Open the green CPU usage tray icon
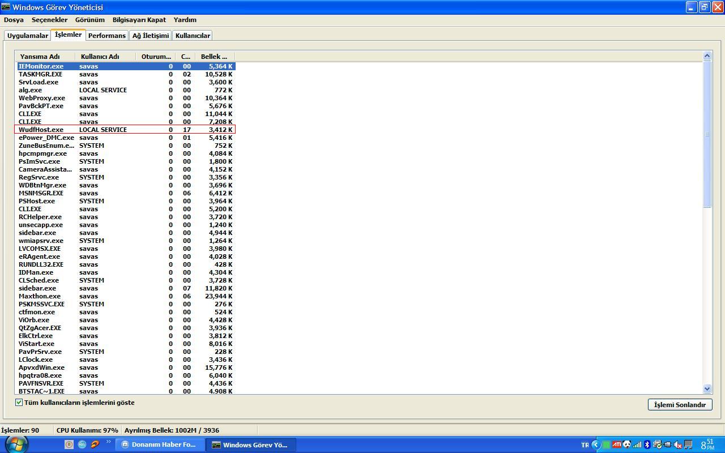The image size is (725, 453). pyautogui.click(x=606, y=445)
